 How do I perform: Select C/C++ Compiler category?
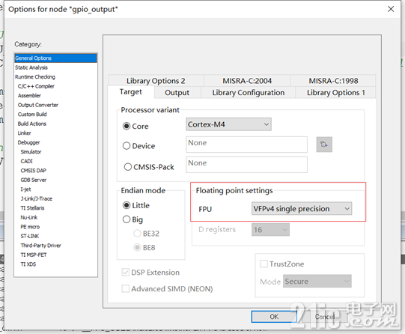(x=36, y=86)
